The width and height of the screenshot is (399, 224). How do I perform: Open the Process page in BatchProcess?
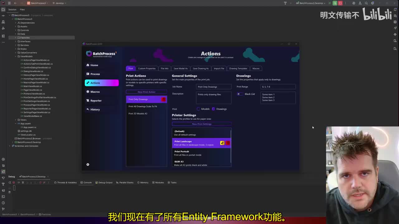102,74
